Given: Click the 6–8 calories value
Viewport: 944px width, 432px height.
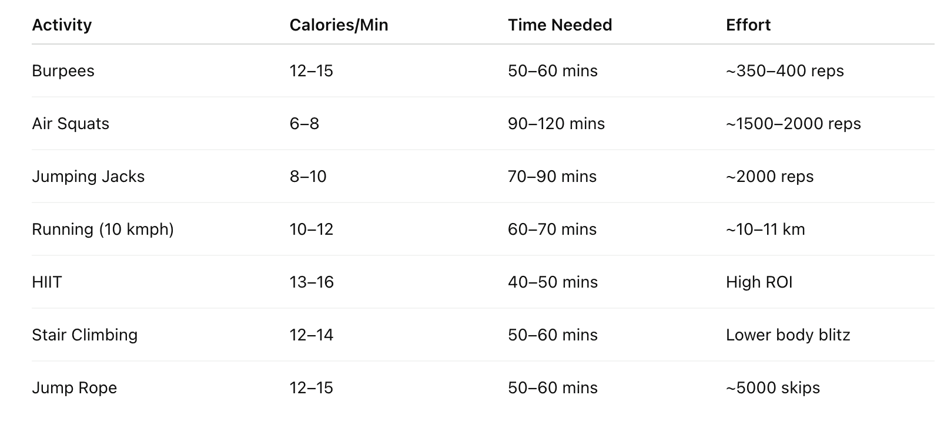Looking at the screenshot, I should [x=304, y=124].
